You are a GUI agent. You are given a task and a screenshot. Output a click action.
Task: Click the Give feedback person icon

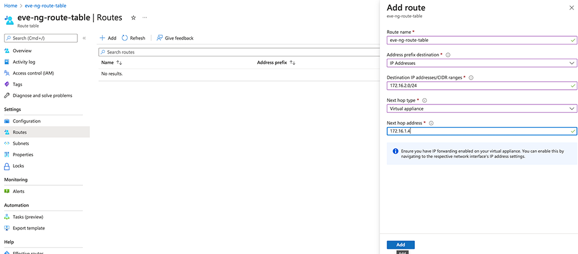(160, 38)
